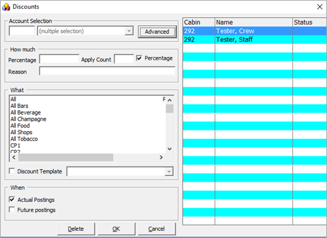The width and height of the screenshot is (327, 238).
Task: Click the Status column header
Action: point(310,22)
